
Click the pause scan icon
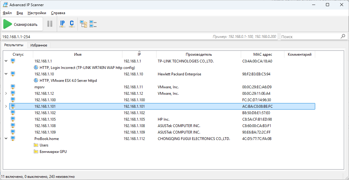click(50, 24)
